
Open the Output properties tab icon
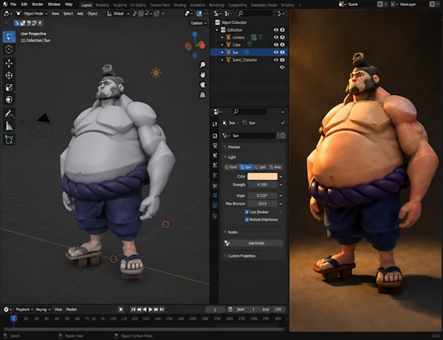click(215, 146)
